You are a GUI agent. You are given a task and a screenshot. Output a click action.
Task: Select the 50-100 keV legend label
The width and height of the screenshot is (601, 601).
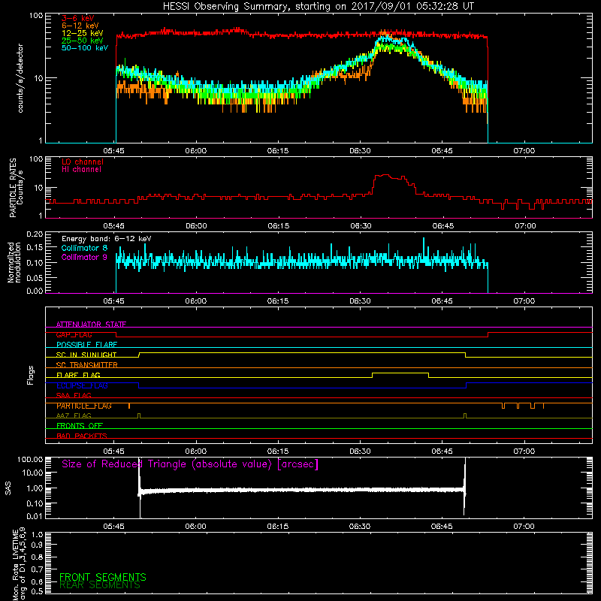tap(85, 48)
